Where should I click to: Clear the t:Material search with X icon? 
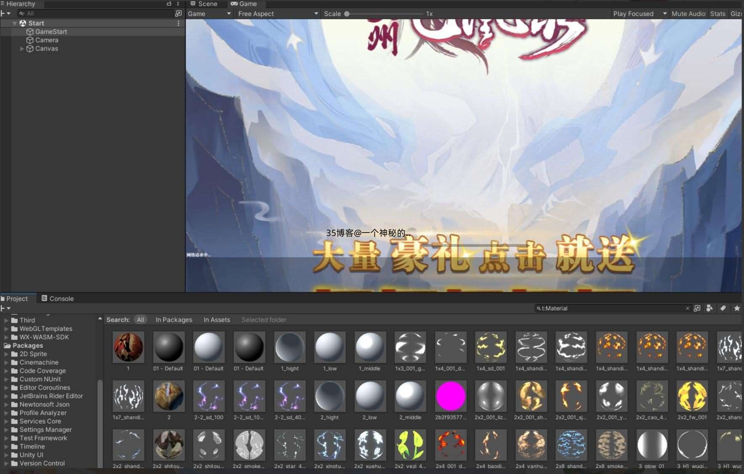[x=688, y=308]
